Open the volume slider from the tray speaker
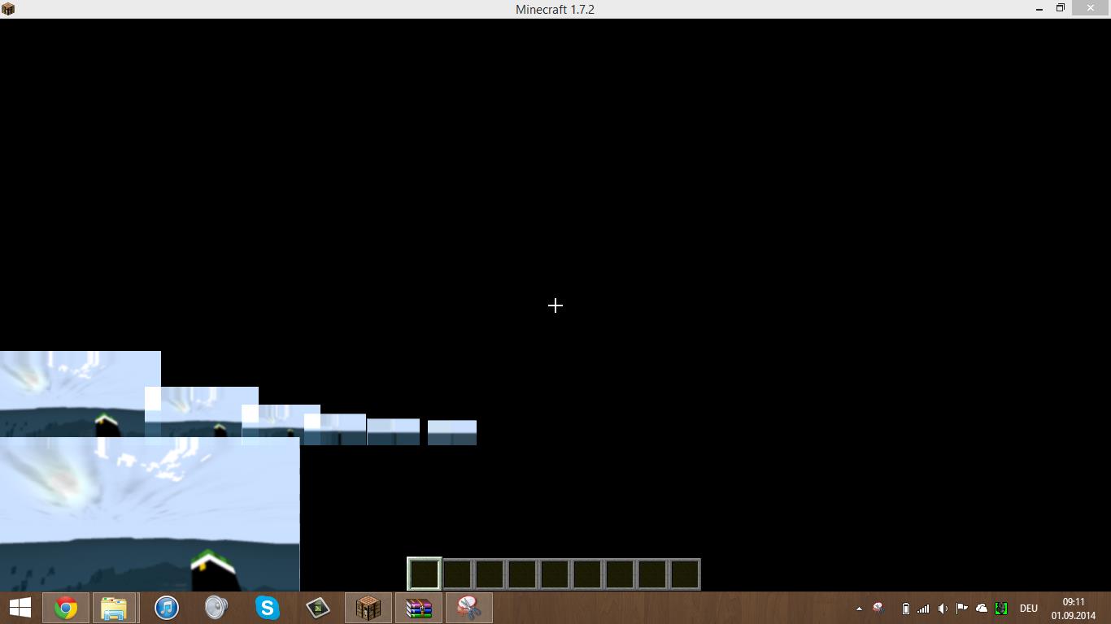 pyautogui.click(x=942, y=608)
